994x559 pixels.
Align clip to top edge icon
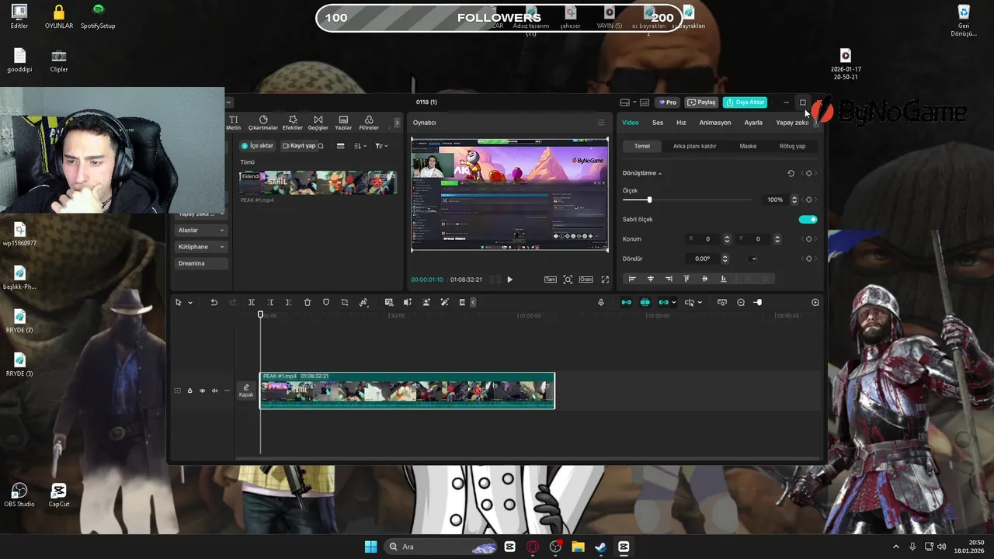tap(686, 279)
